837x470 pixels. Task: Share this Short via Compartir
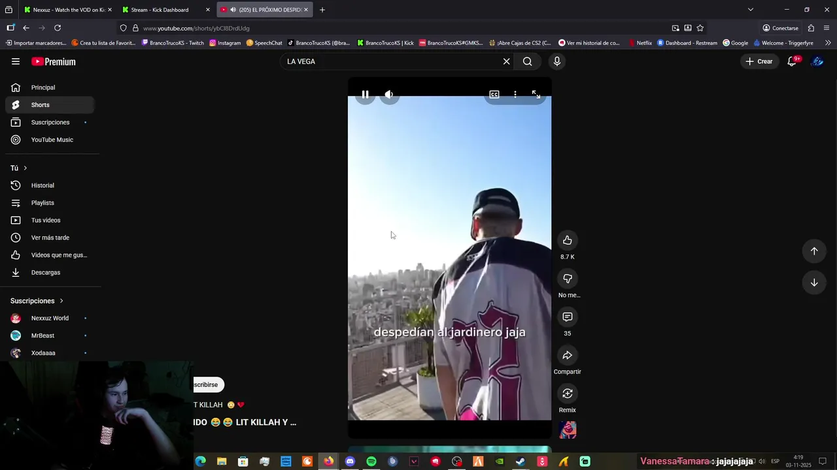(x=568, y=355)
